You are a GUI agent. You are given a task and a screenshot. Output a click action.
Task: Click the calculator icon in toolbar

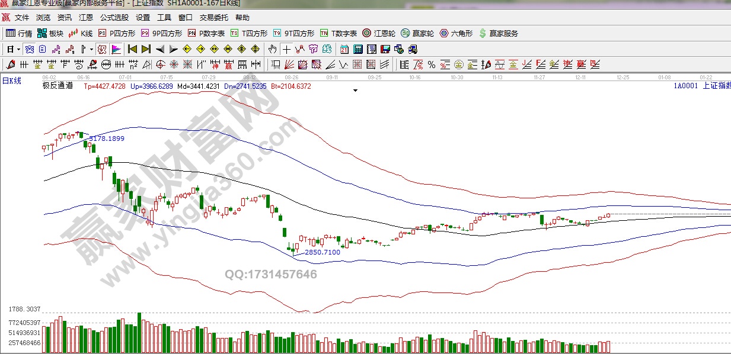(358, 49)
